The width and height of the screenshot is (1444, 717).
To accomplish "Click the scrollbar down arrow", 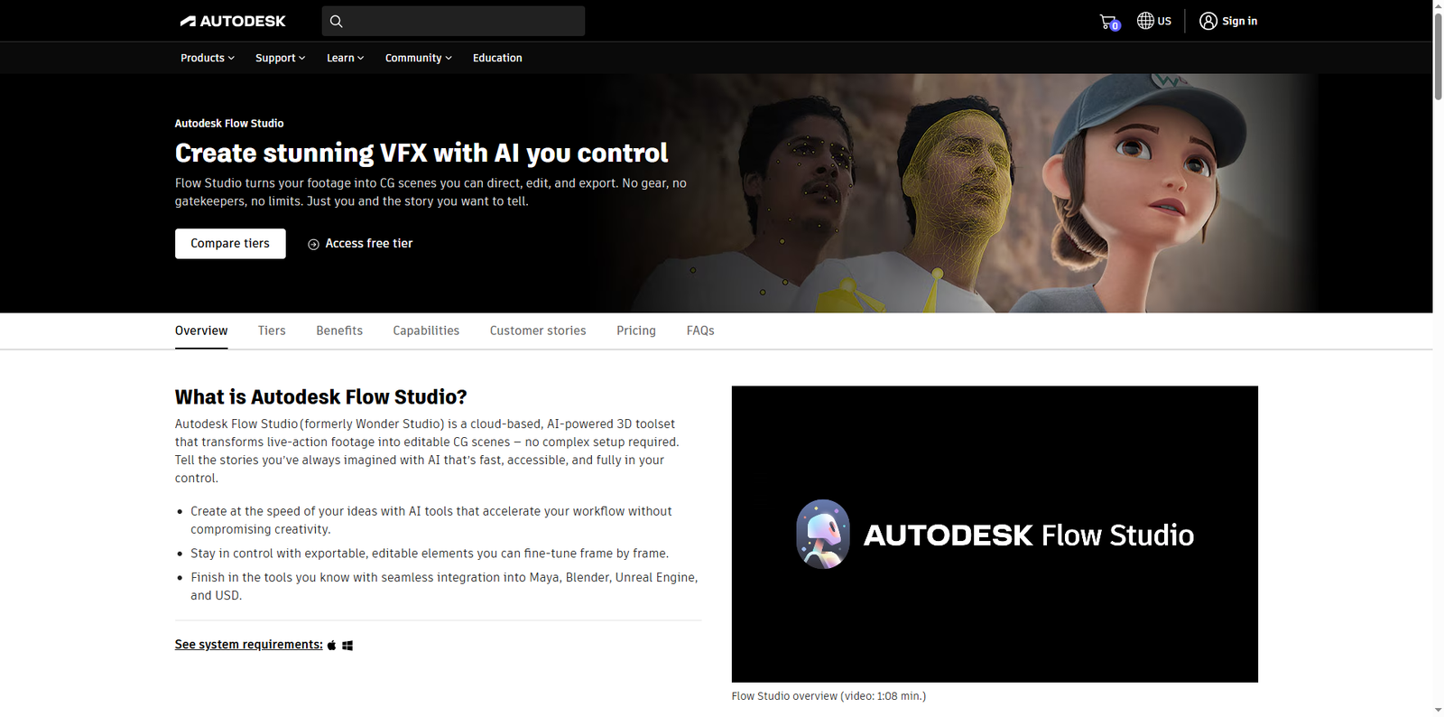I will (1439, 711).
